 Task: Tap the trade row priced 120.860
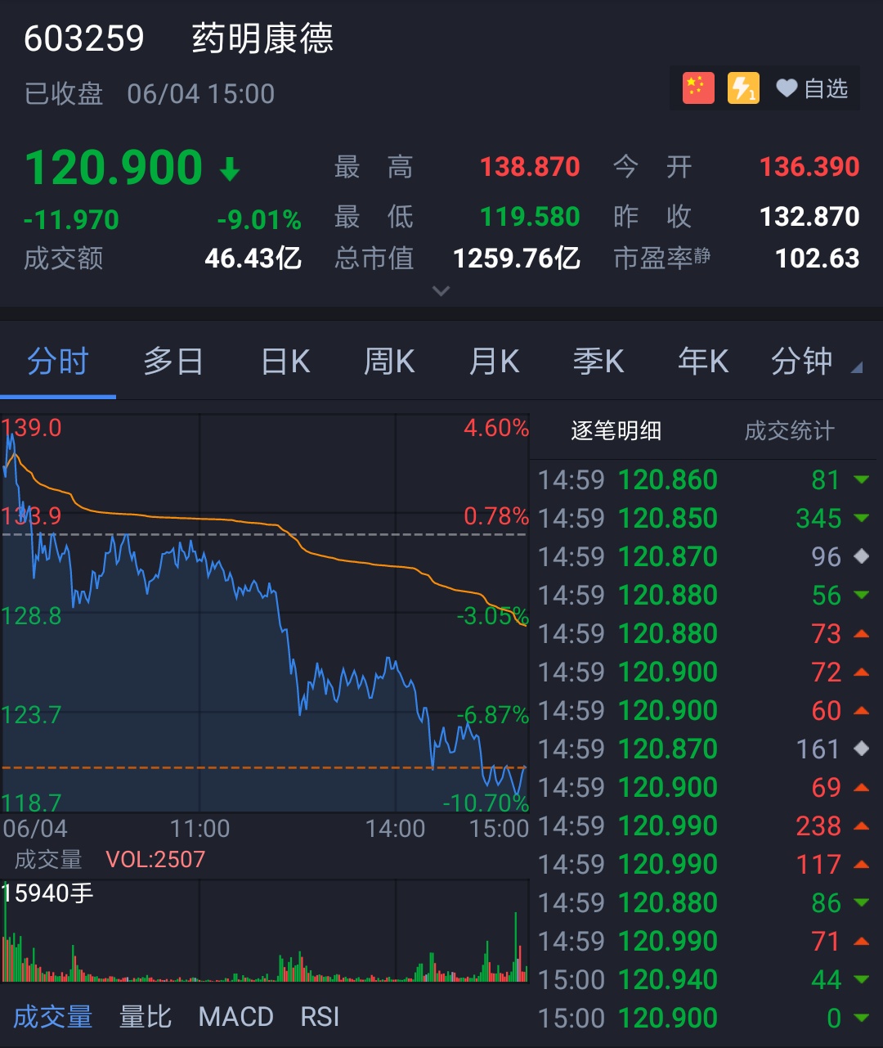706,479
